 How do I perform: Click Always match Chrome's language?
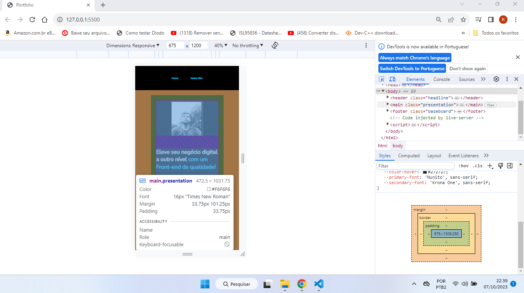click(x=415, y=58)
